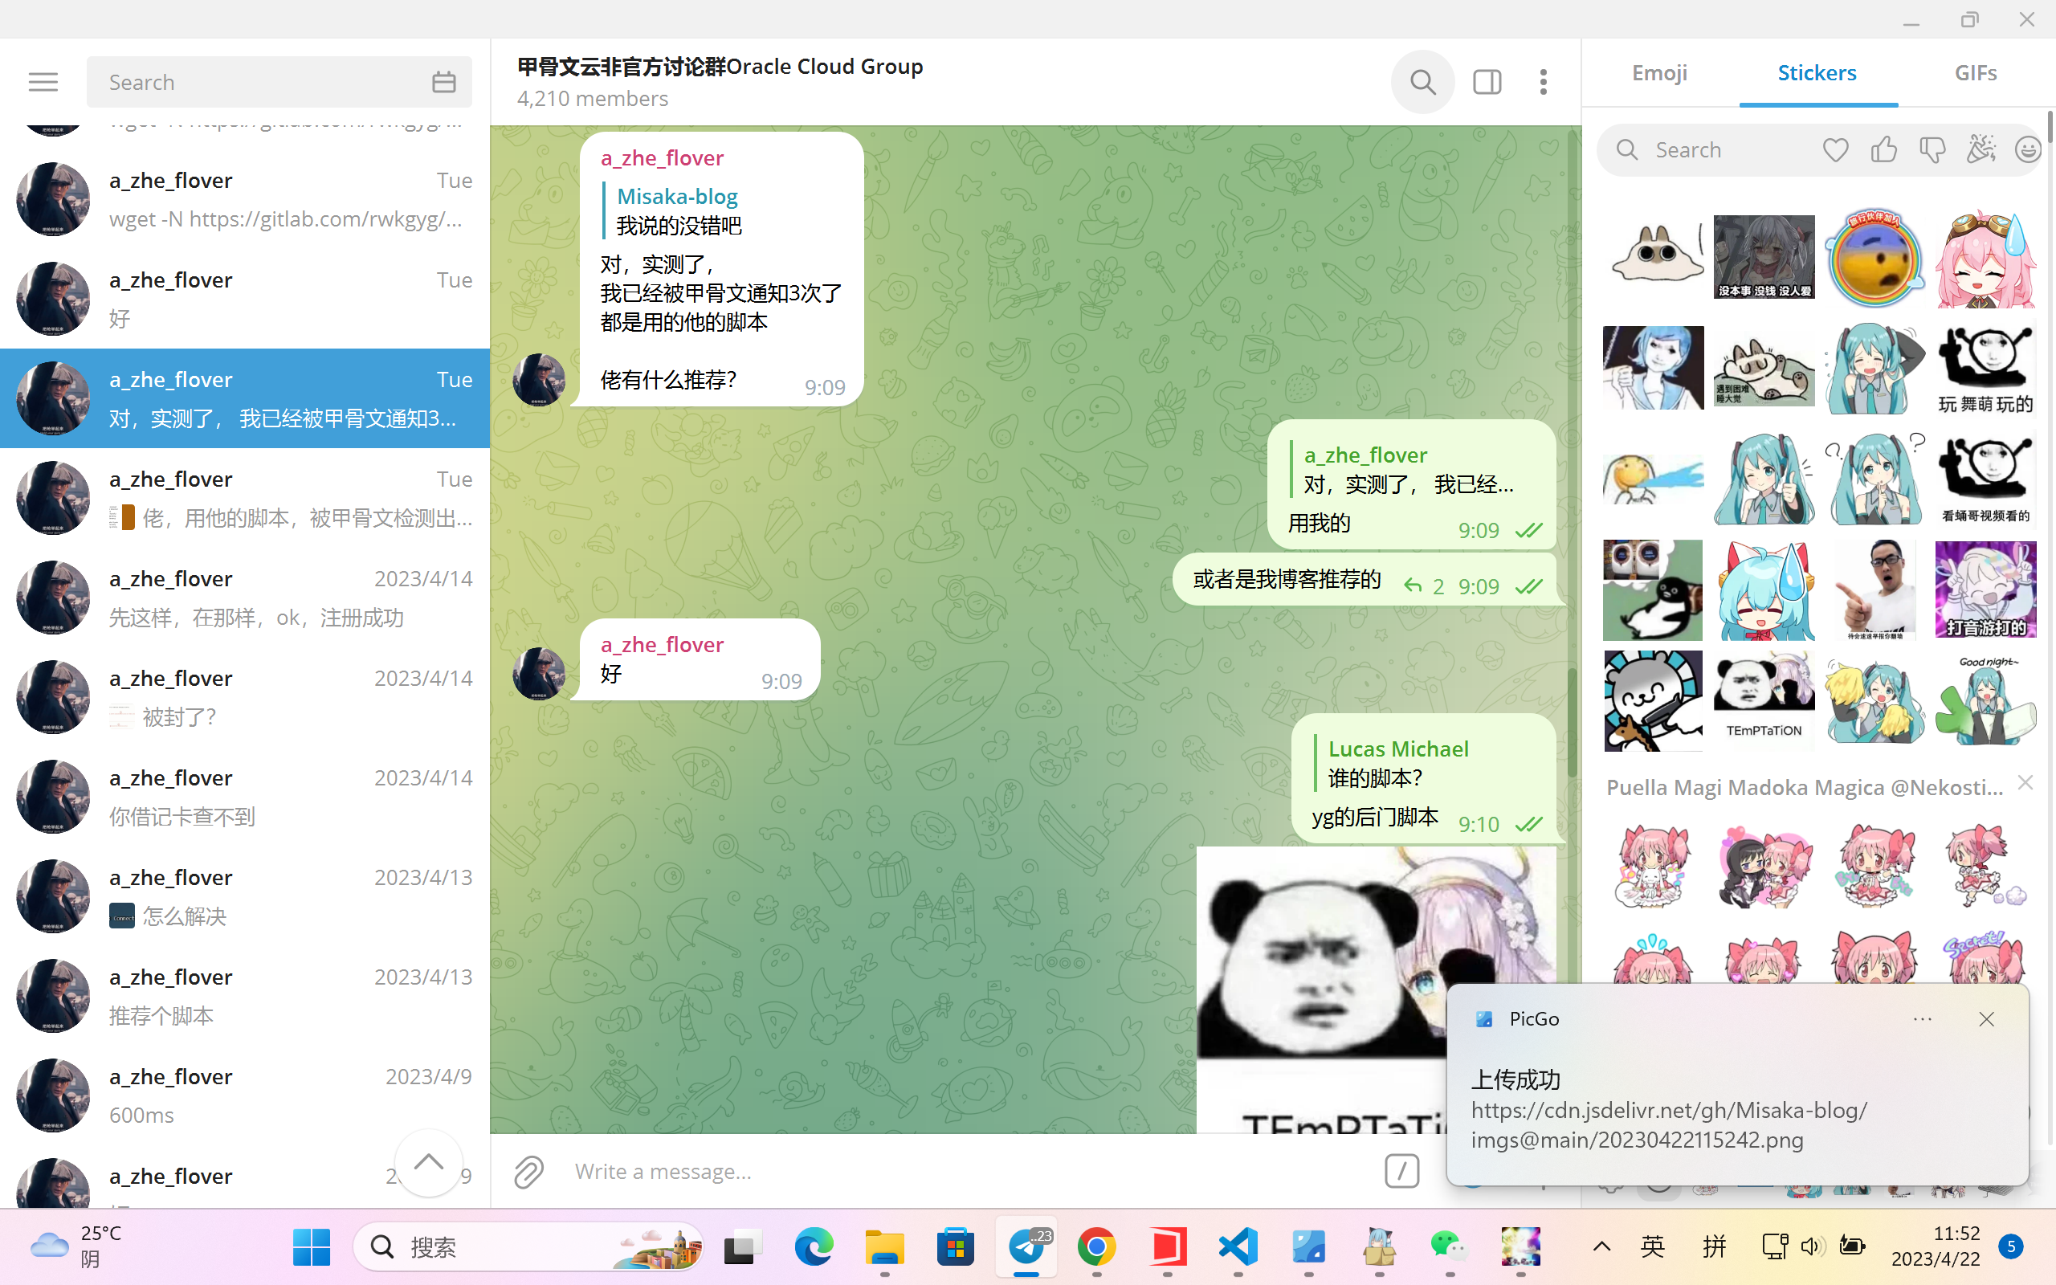Open Telegram's hamburger menu
Image resolution: width=2056 pixels, height=1285 pixels.
(43, 81)
